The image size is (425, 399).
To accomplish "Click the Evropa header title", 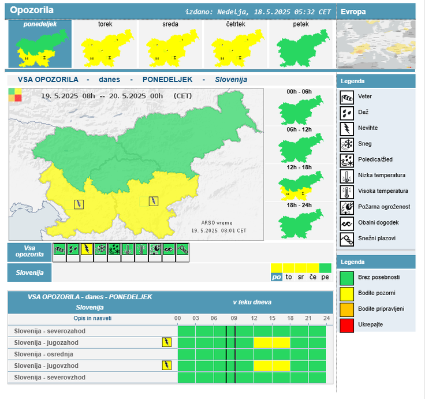I will 353,12.
